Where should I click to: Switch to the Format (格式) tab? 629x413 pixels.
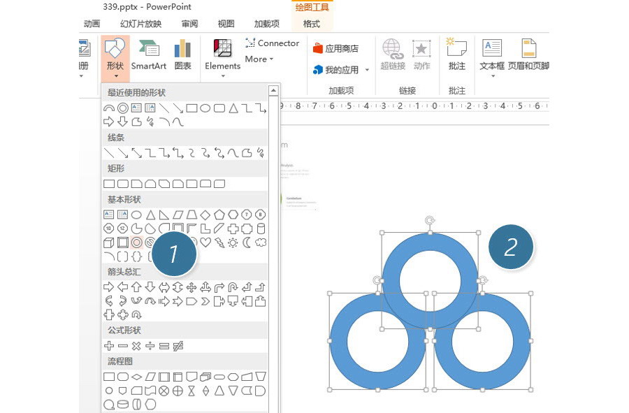click(312, 24)
